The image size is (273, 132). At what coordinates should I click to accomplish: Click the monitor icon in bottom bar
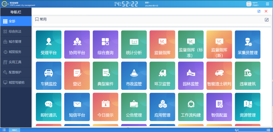coord(236,130)
